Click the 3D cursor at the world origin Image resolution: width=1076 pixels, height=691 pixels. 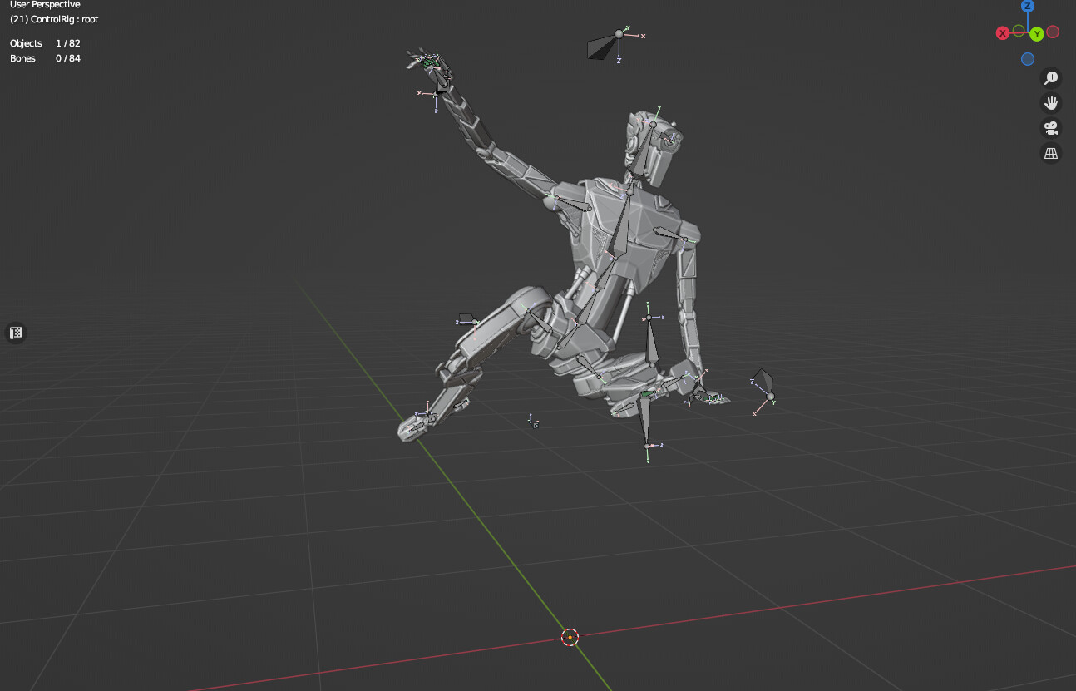coord(570,636)
